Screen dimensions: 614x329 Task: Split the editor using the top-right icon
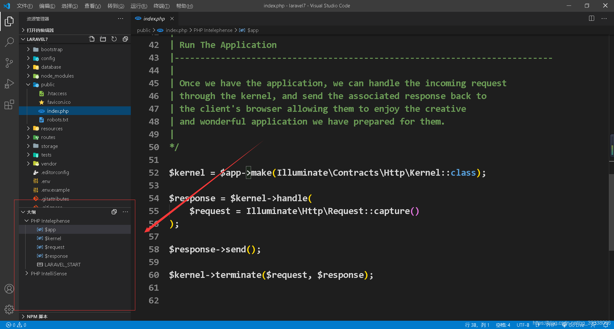coord(591,18)
